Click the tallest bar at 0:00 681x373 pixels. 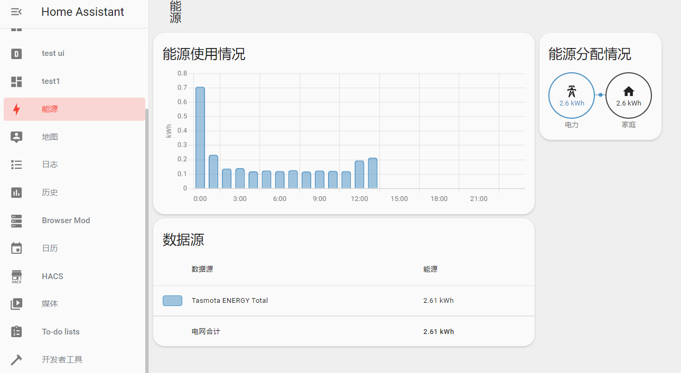tap(200, 137)
